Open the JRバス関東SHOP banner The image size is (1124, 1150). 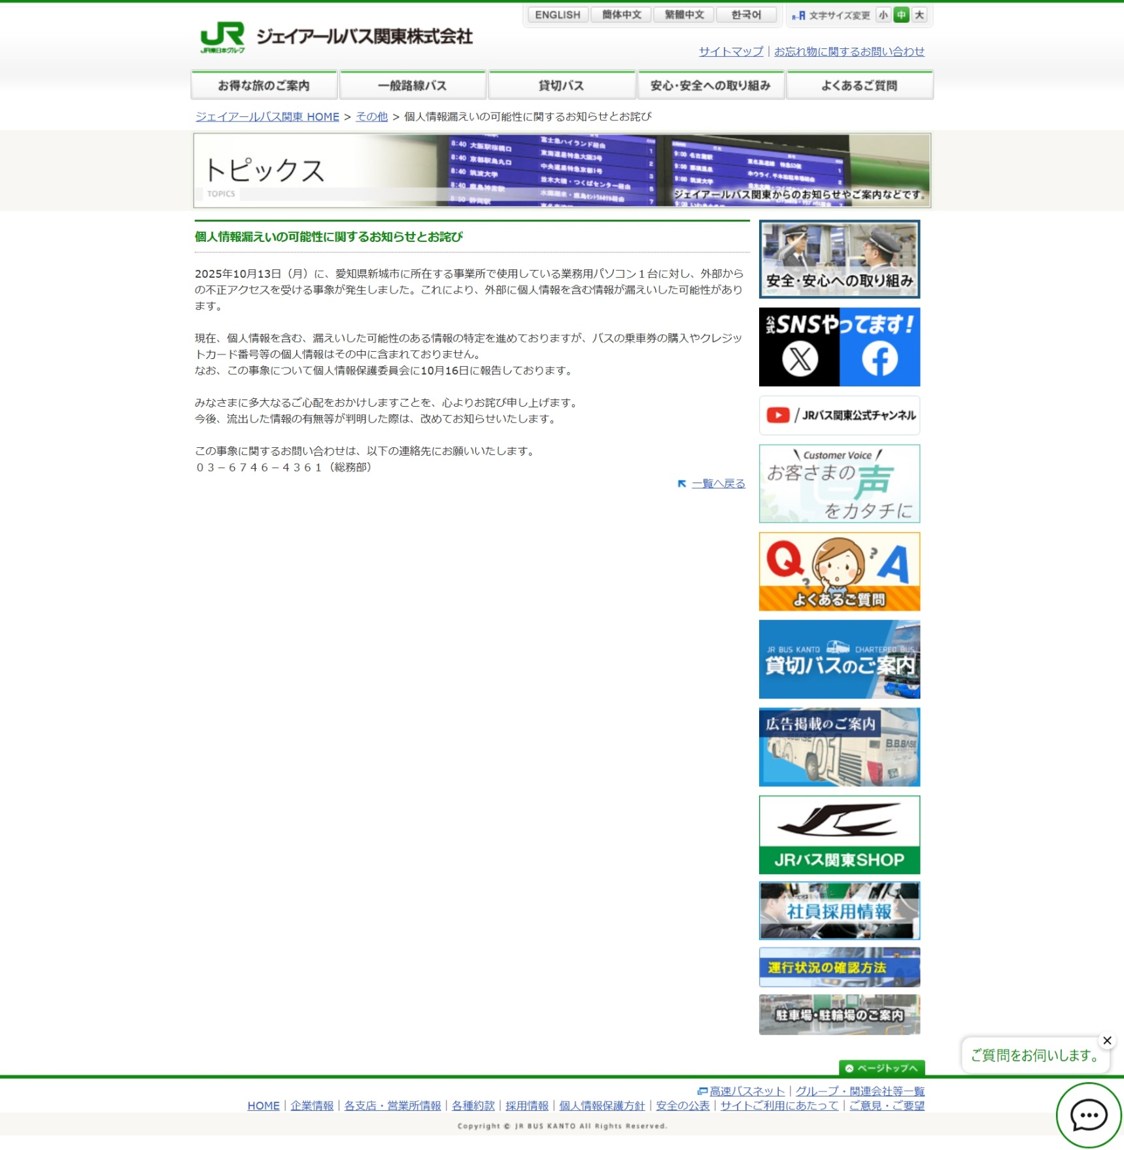pyautogui.click(x=839, y=834)
